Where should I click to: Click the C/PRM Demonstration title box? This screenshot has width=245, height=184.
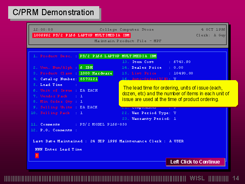coord(53,12)
